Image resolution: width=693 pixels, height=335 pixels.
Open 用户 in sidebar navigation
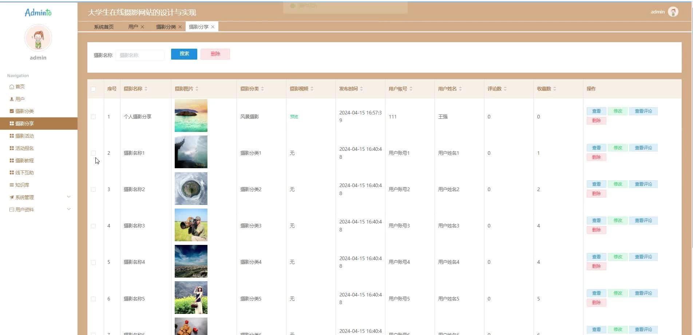[39, 99]
